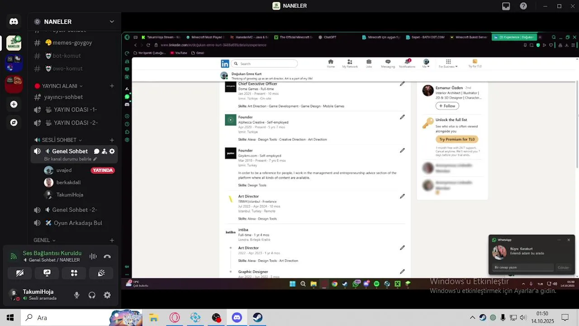
Task: Open Genel Sohbet channel settings gear
Action: coord(112,151)
